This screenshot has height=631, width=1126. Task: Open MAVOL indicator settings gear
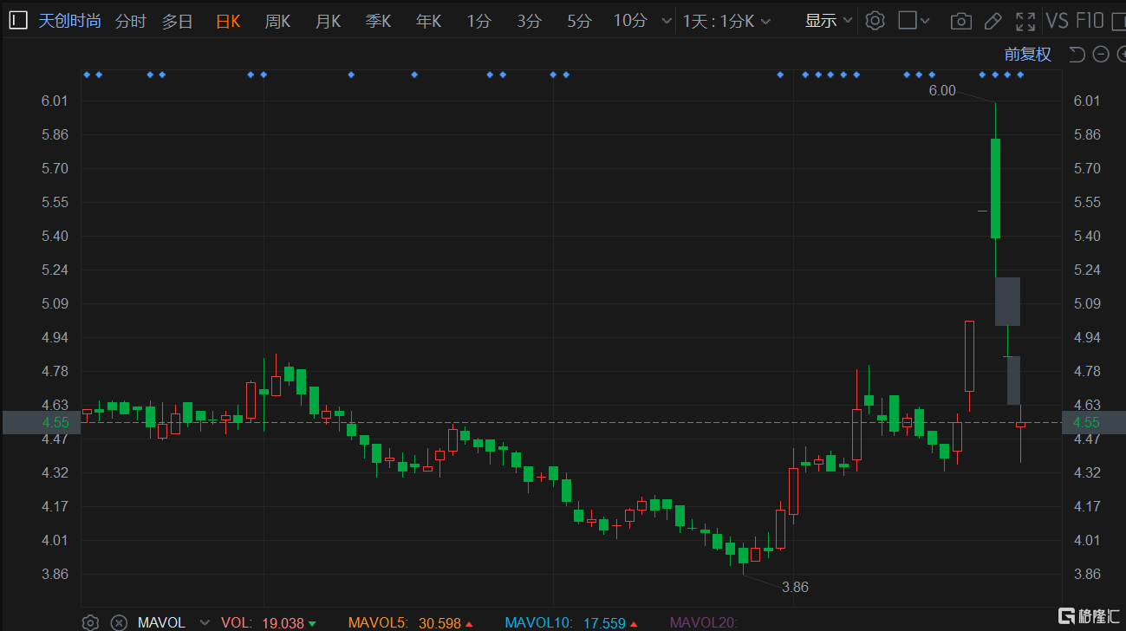pos(90,622)
